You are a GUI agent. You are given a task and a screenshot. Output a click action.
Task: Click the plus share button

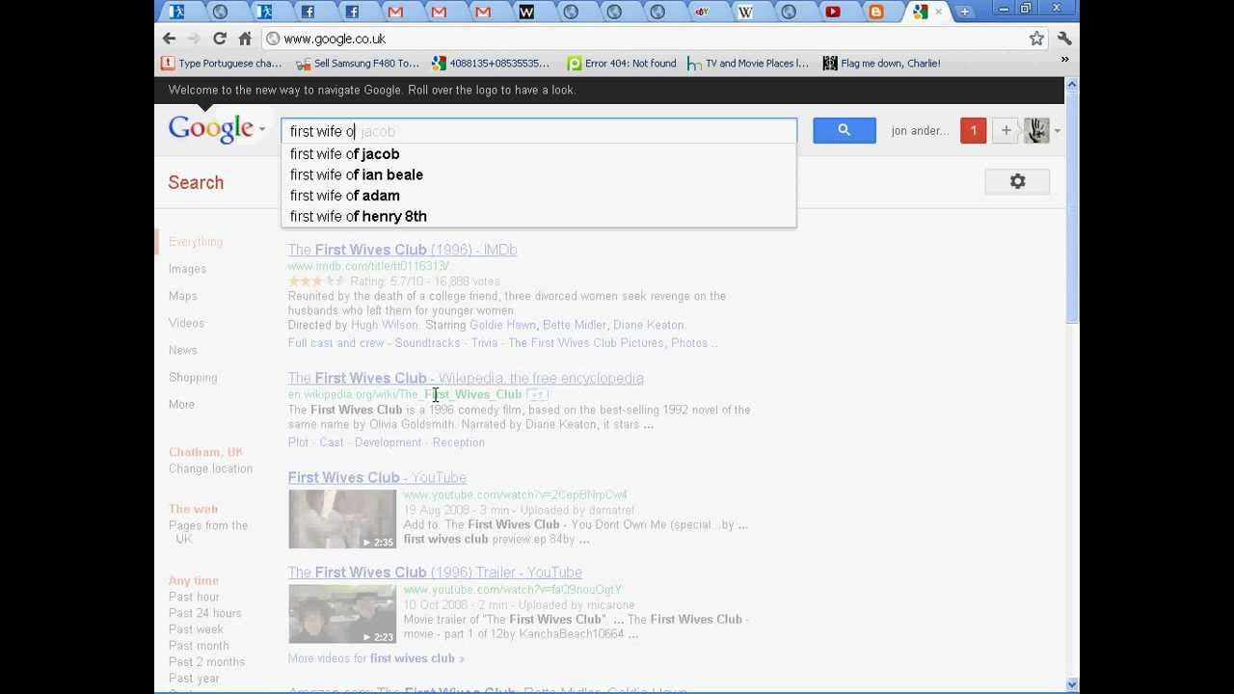point(1006,130)
